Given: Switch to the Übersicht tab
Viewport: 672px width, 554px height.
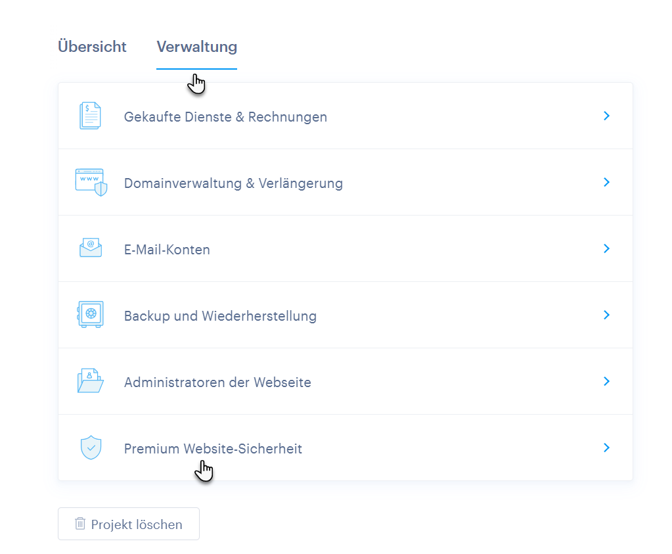Looking at the screenshot, I should (92, 47).
